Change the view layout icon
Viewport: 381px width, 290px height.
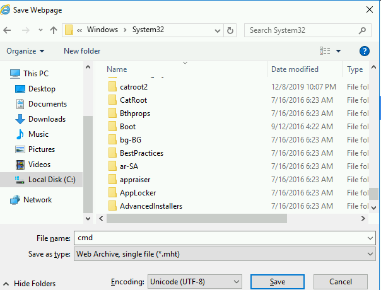(325, 51)
